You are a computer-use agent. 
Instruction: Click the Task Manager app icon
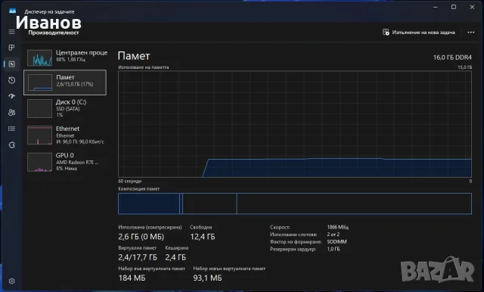pyautogui.click(x=12, y=11)
